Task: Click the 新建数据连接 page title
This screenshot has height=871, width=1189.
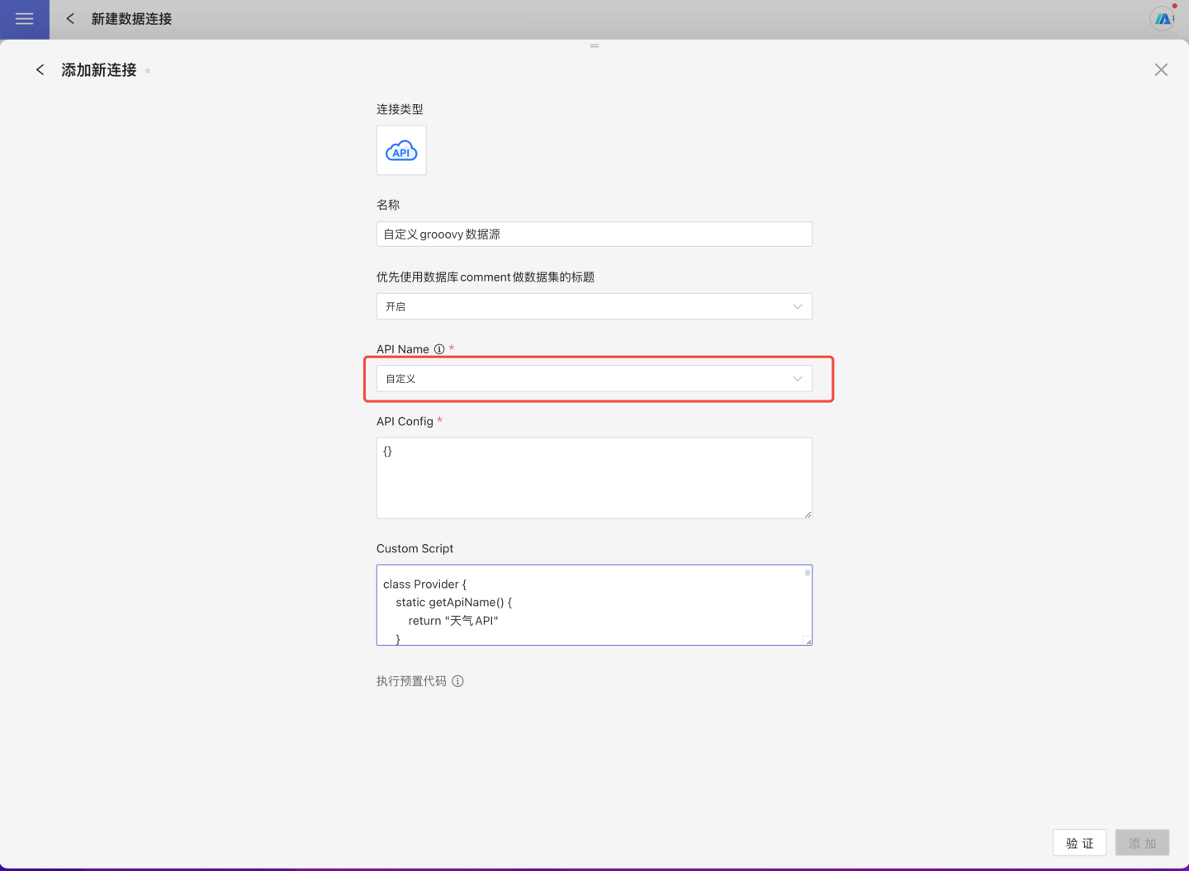Action: [131, 19]
